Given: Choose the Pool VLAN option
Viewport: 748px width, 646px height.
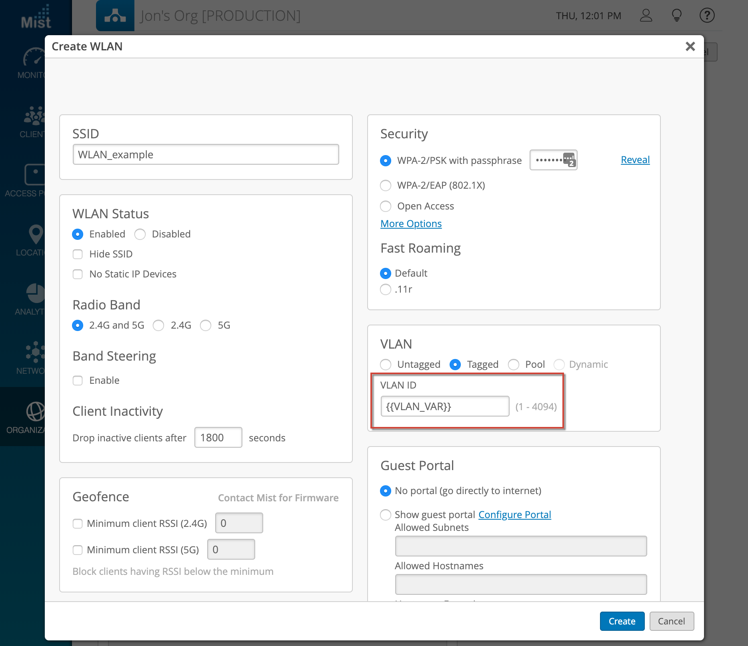Looking at the screenshot, I should [x=514, y=365].
